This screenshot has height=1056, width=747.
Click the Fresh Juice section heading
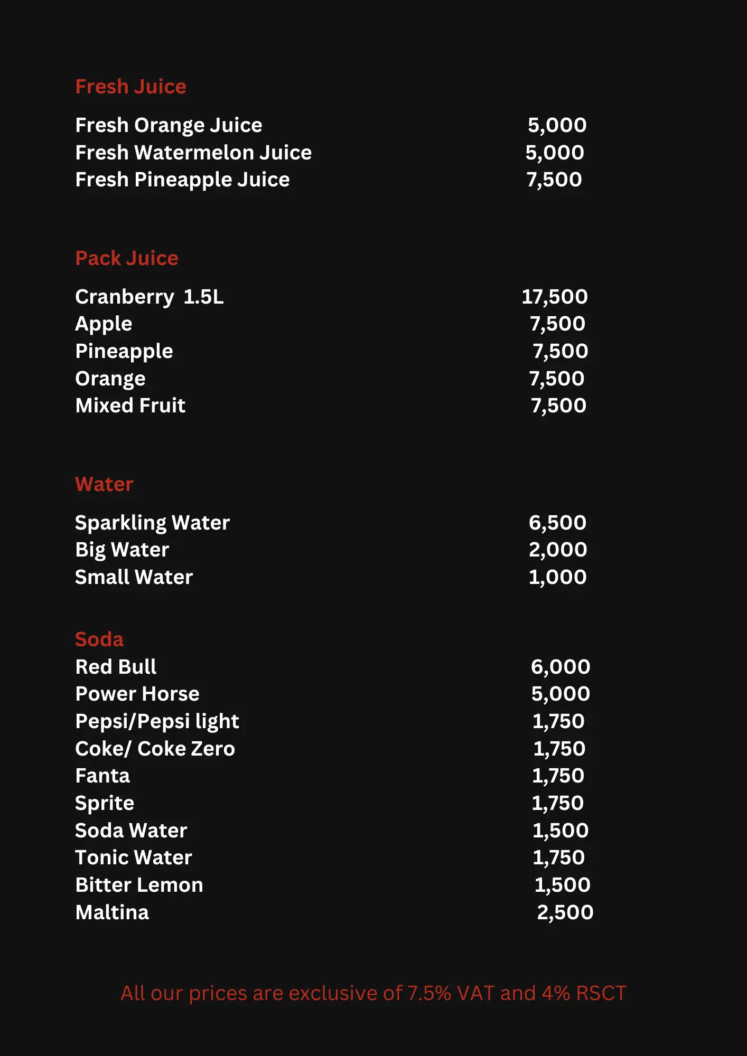tap(130, 87)
